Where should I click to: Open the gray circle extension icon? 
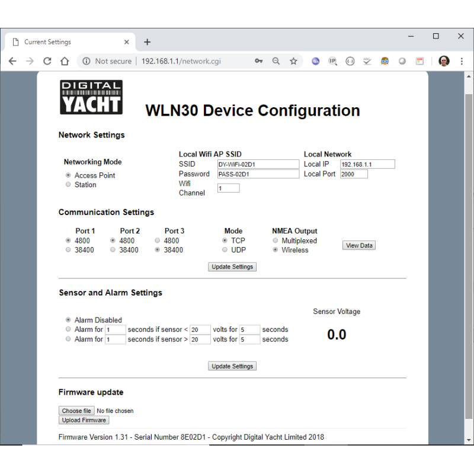click(402, 61)
